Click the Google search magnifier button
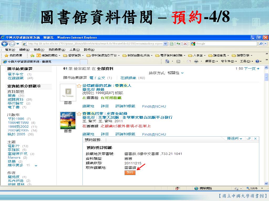This screenshot has height=201, width=269. pos(261,44)
